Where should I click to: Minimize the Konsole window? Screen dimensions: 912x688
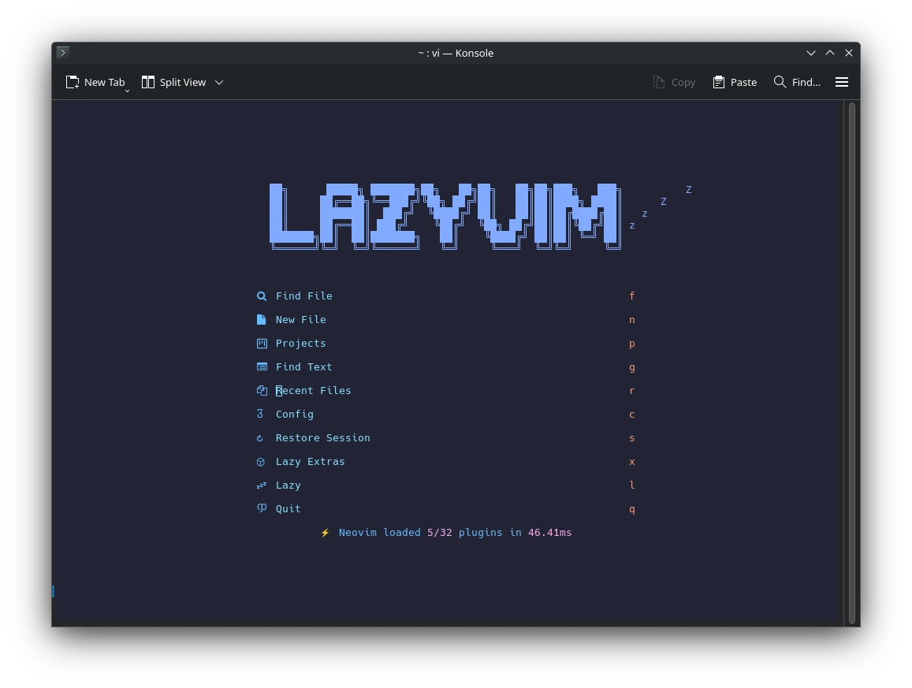[811, 53]
